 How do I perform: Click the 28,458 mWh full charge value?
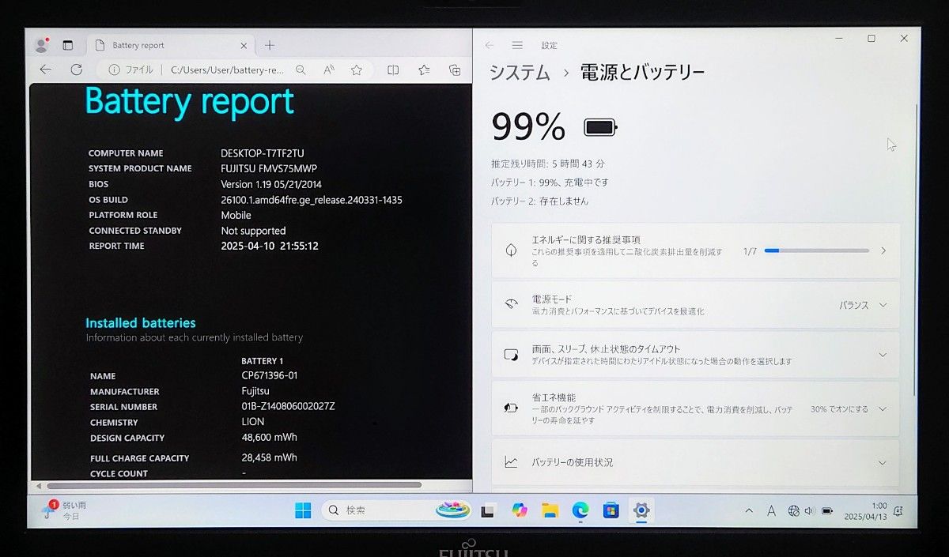pos(270,457)
